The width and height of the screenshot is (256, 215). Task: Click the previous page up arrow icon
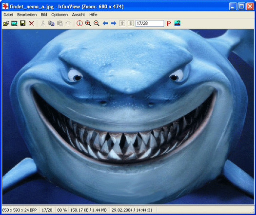click(x=122, y=23)
